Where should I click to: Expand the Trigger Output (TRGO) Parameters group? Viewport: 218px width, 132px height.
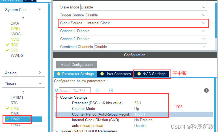pos(57,131)
